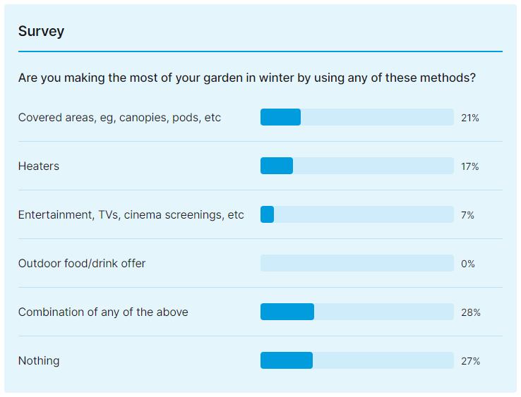Viewport: 521px width, 397px height.
Task: Select the Heaters option label
Action: pyautogui.click(x=39, y=166)
